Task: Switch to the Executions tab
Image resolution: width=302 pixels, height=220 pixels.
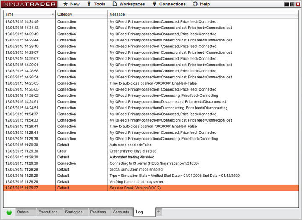Action: [x=49, y=212]
